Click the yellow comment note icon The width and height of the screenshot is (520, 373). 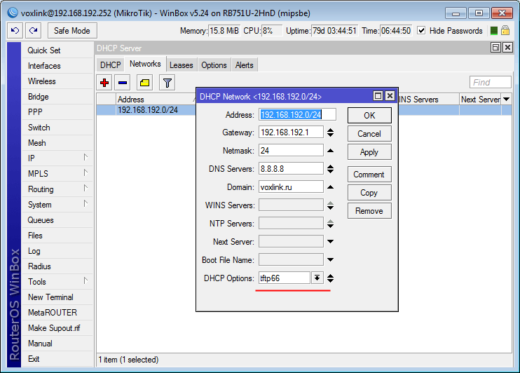pyautogui.click(x=144, y=83)
